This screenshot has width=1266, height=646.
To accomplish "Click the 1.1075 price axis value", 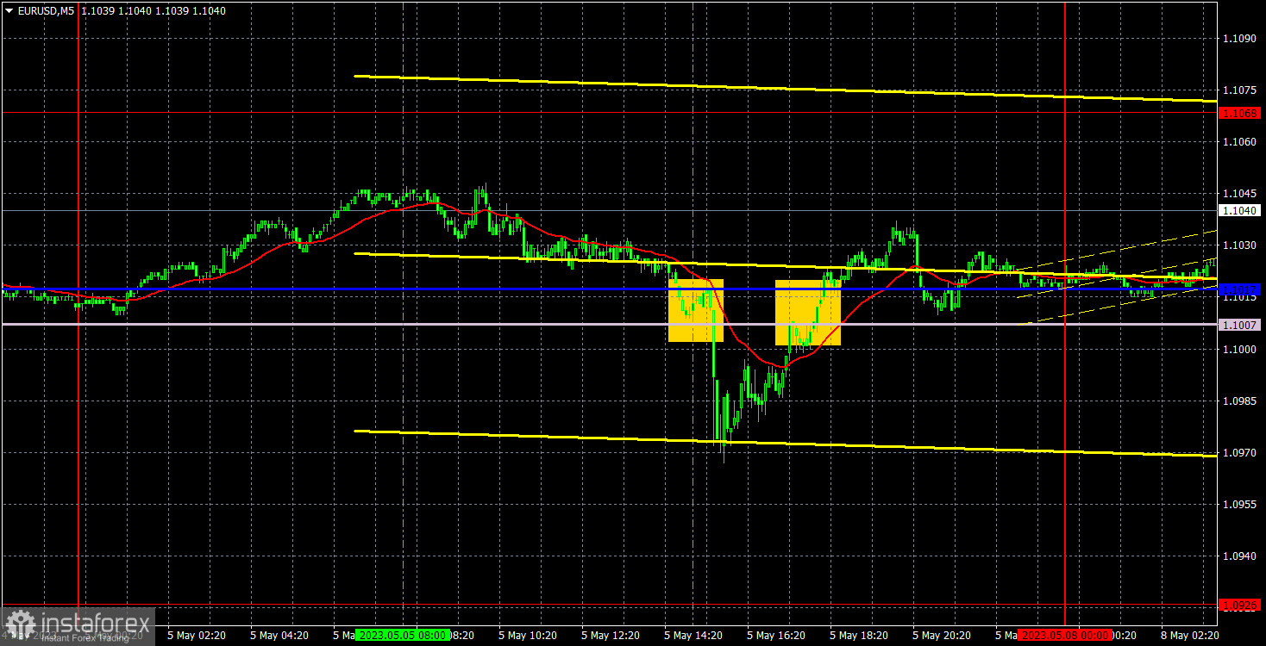I will click(1238, 90).
